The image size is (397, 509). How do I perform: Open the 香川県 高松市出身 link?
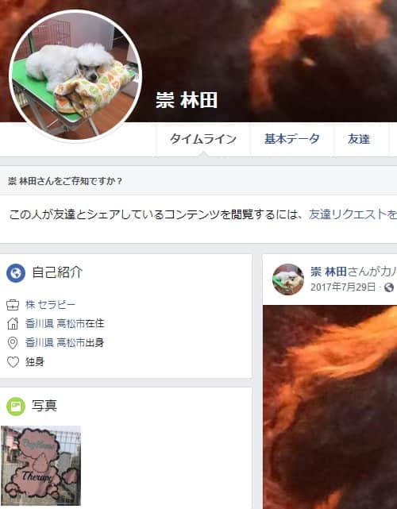(x=64, y=342)
